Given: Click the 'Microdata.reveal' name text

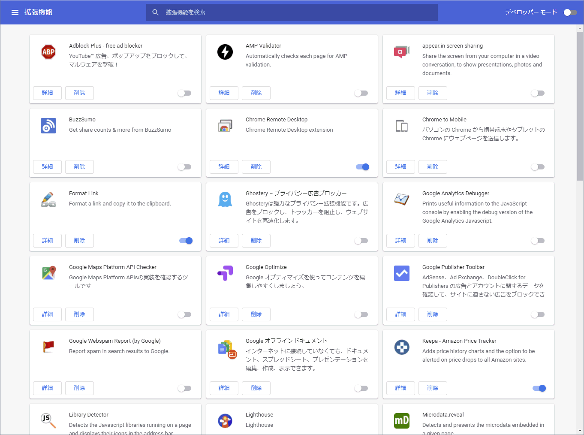Looking at the screenshot, I should coord(443,415).
